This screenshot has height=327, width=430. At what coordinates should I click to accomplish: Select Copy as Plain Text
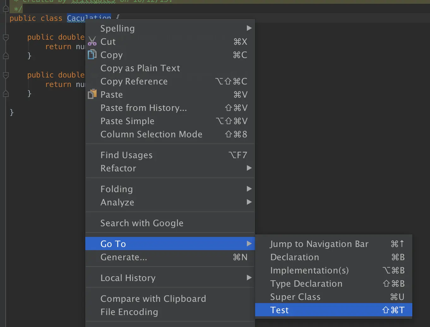[x=170, y=68]
